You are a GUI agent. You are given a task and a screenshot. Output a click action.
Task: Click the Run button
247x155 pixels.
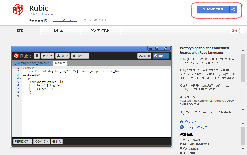click(x=159, y=56)
